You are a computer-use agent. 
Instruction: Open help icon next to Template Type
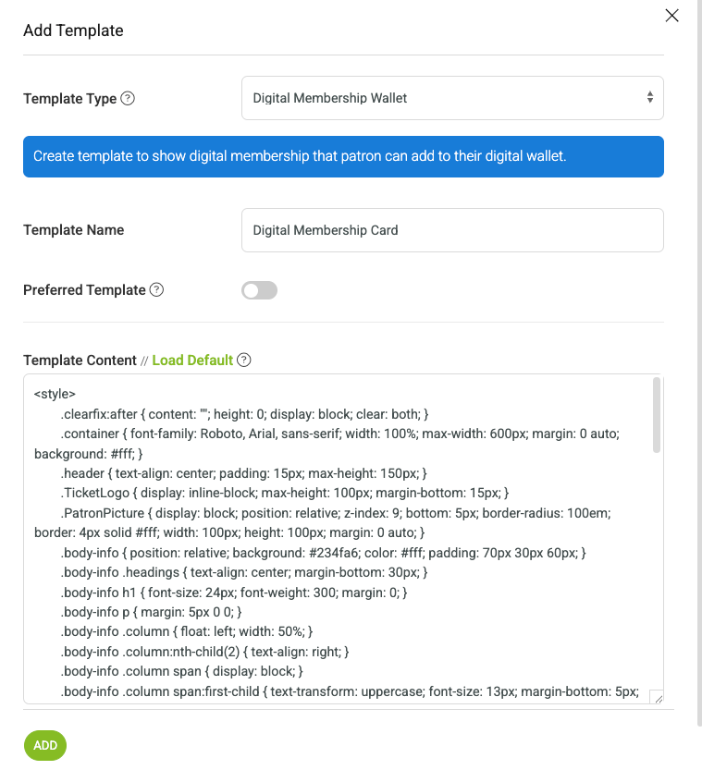coord(128,98)
